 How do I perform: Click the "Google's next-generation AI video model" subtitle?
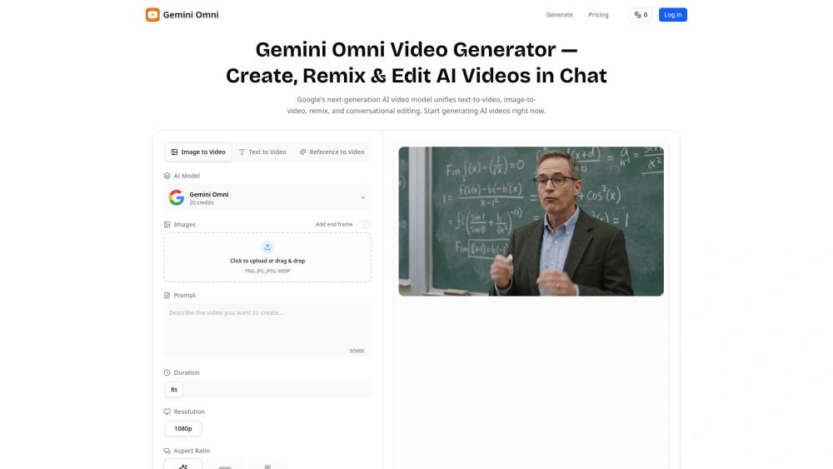point(416,105)
